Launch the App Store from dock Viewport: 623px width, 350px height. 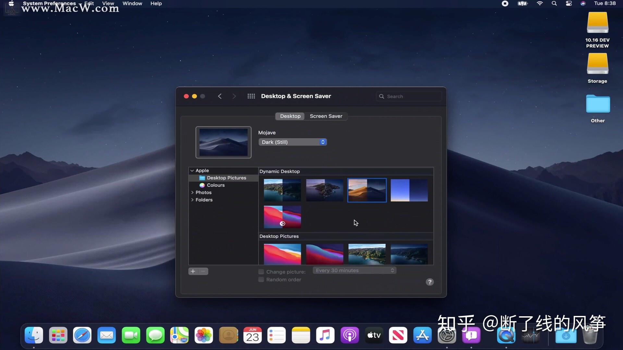pos(422,335)
